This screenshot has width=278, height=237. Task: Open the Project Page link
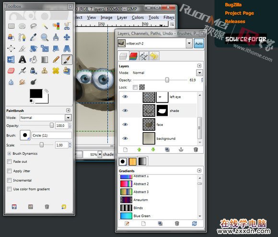(x=239, y=13)
